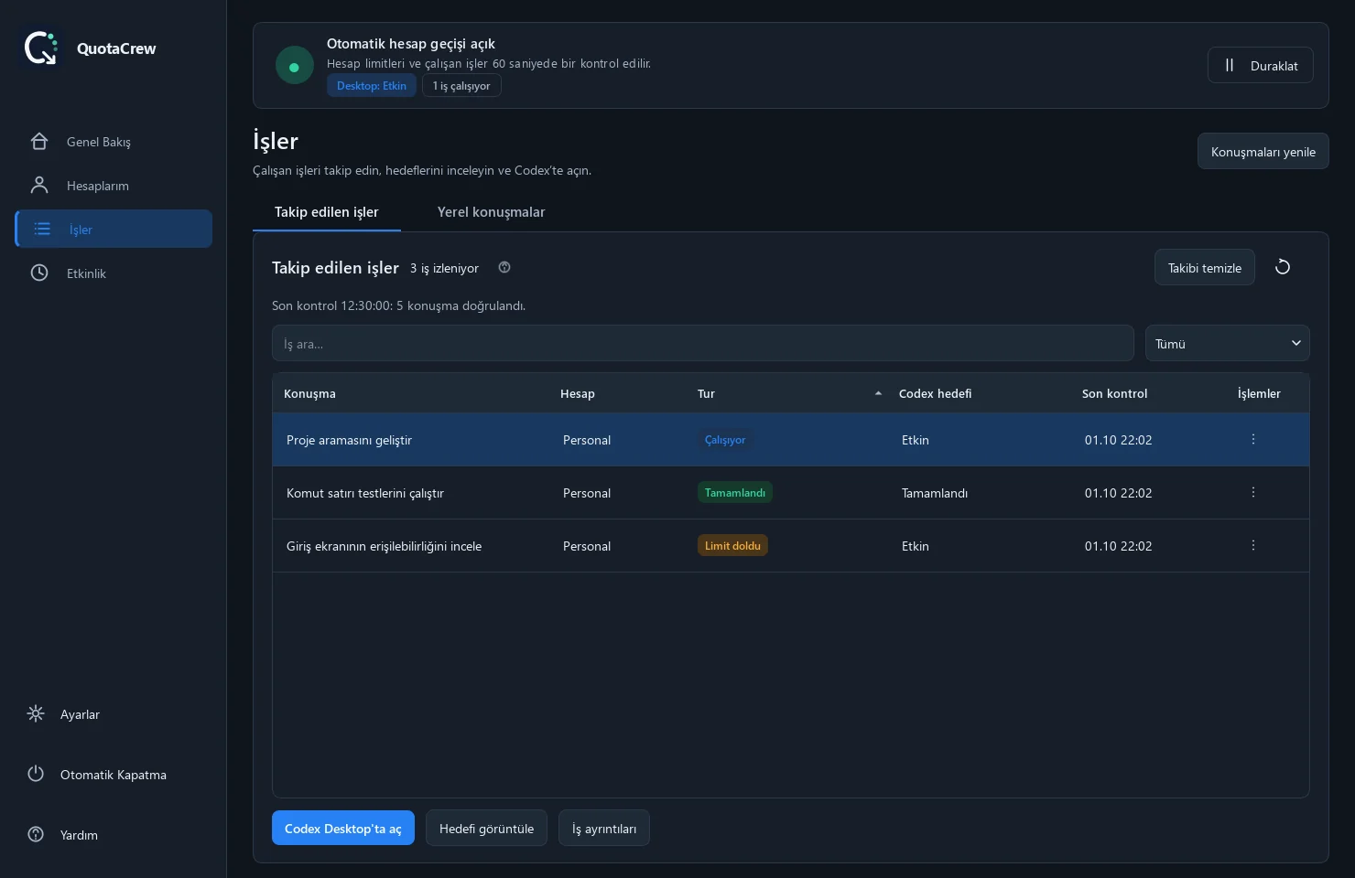The width and height of the screenshot is (1355, 878).
Task: Click the Desktop: Etkin badge
Action: [372, 86]
